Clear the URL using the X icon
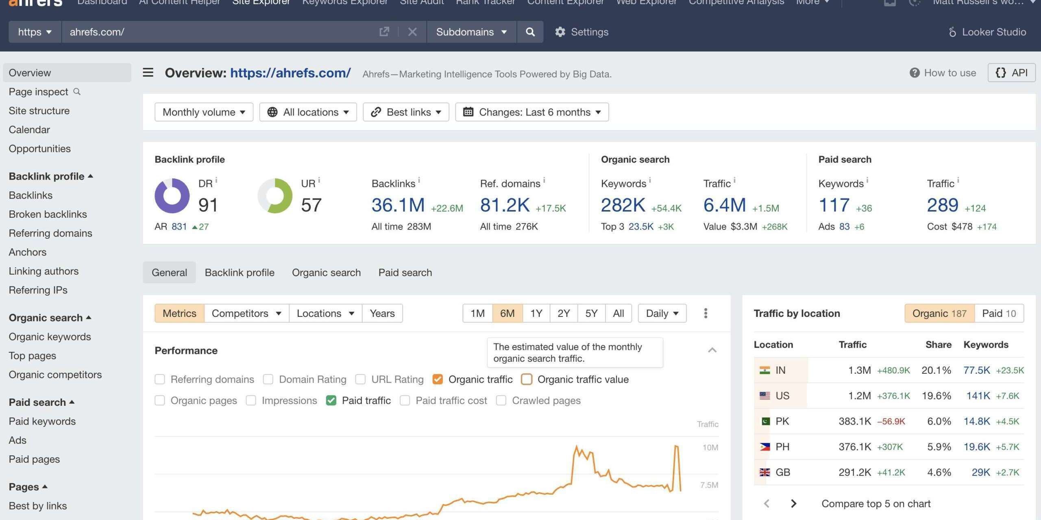 [412, 32]
